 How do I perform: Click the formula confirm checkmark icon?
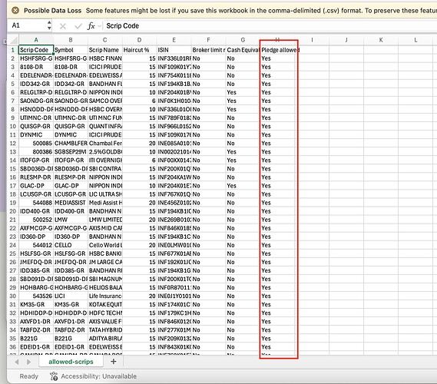78,26
